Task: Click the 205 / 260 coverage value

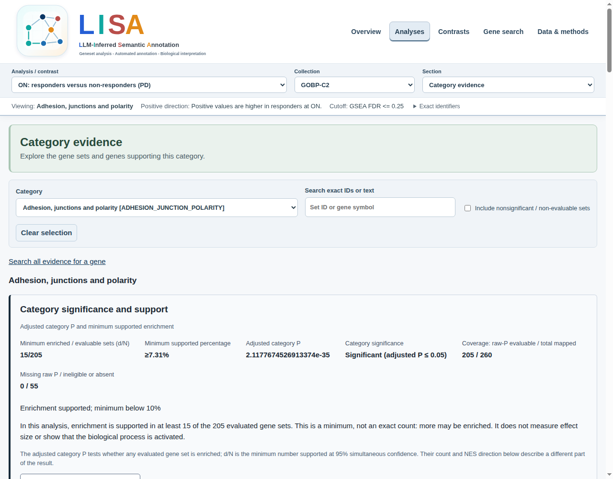Action: click(477, 355)
